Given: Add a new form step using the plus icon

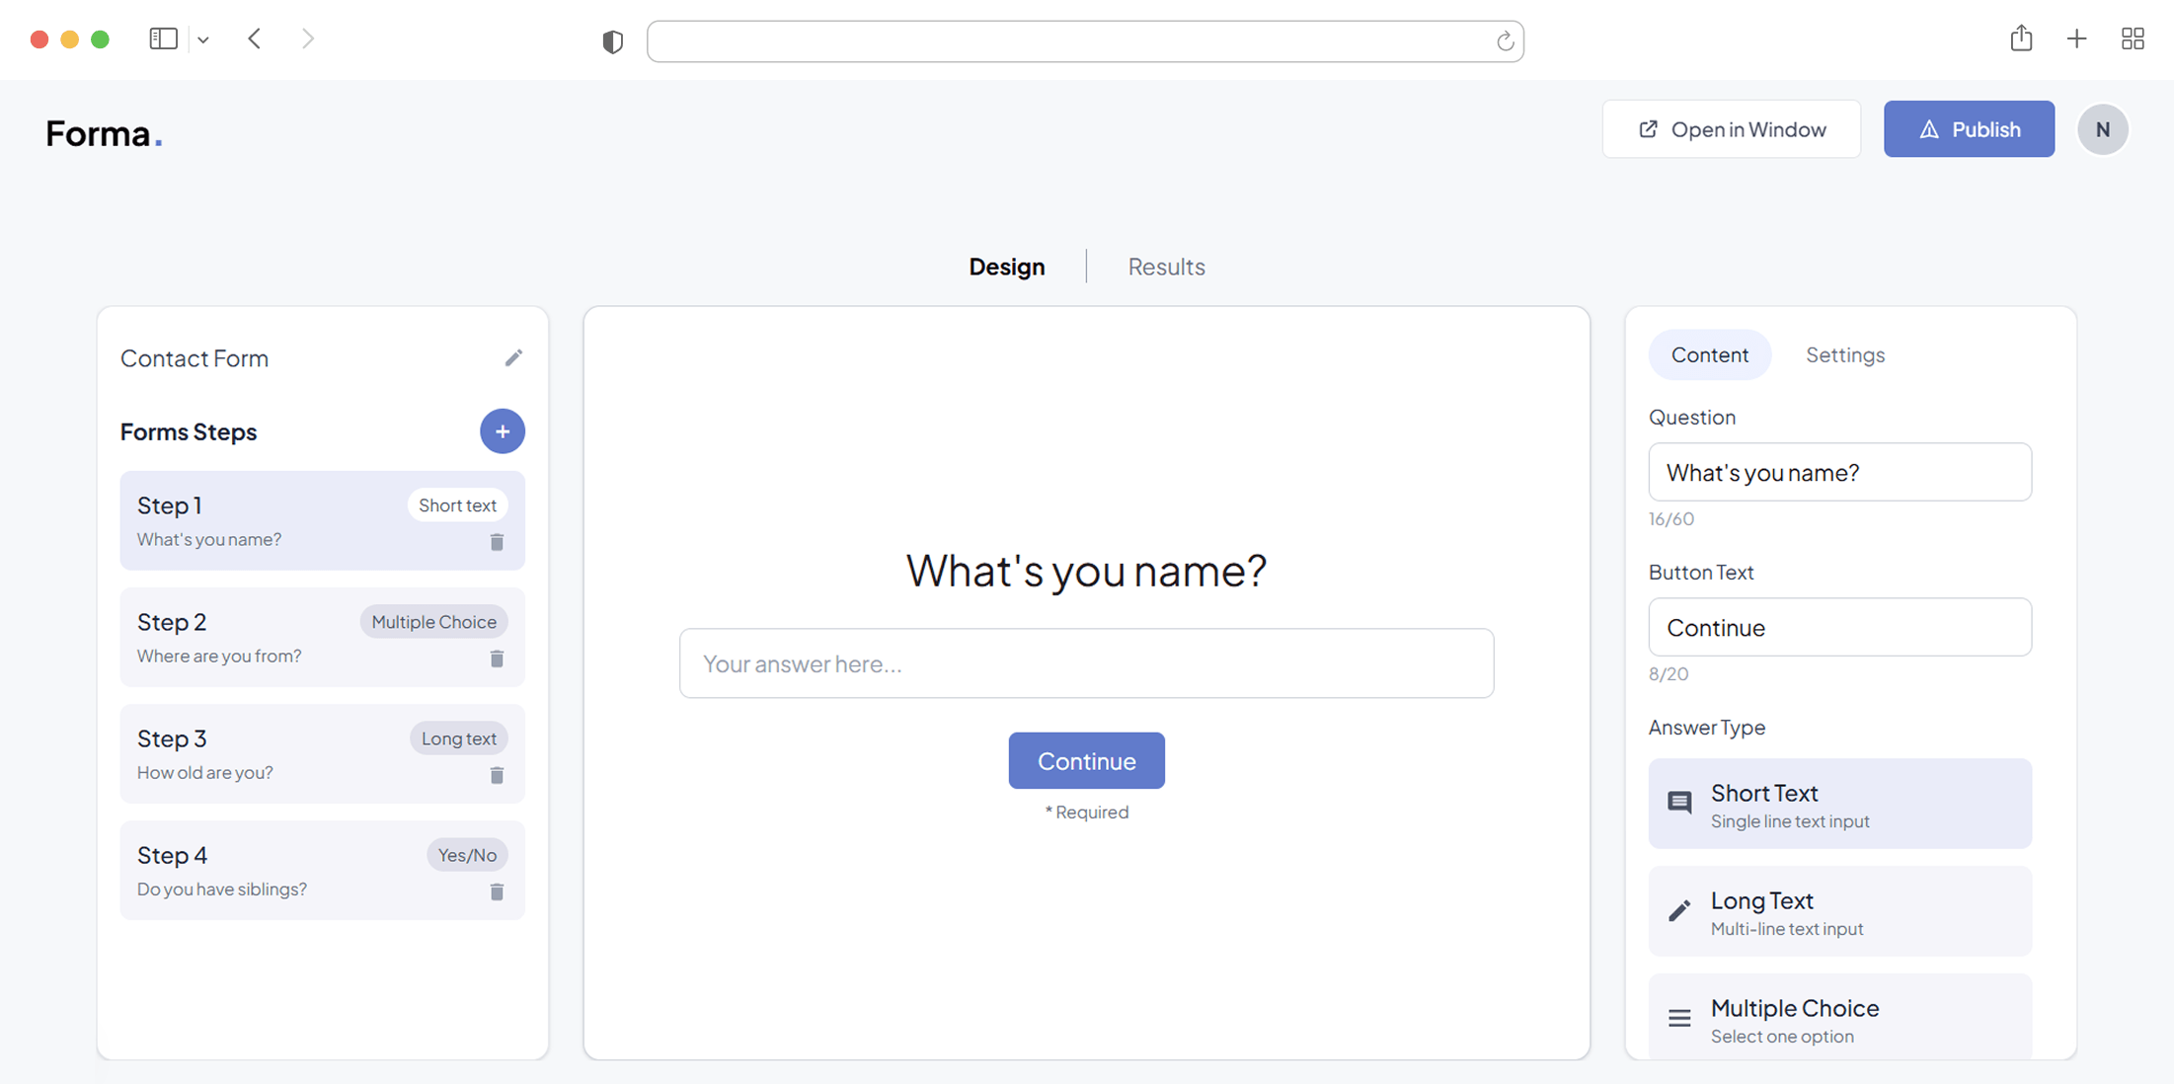Looking at the screenshot, I should click(503, 431).
